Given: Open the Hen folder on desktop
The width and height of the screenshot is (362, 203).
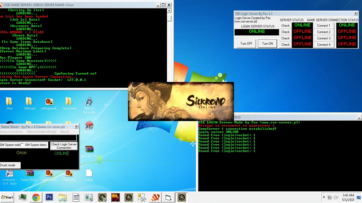Looking at the screenshot, I should (10, 104).
